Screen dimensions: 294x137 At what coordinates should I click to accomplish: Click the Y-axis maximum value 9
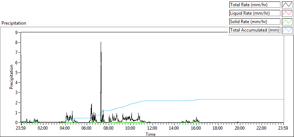tap(17, 32)
